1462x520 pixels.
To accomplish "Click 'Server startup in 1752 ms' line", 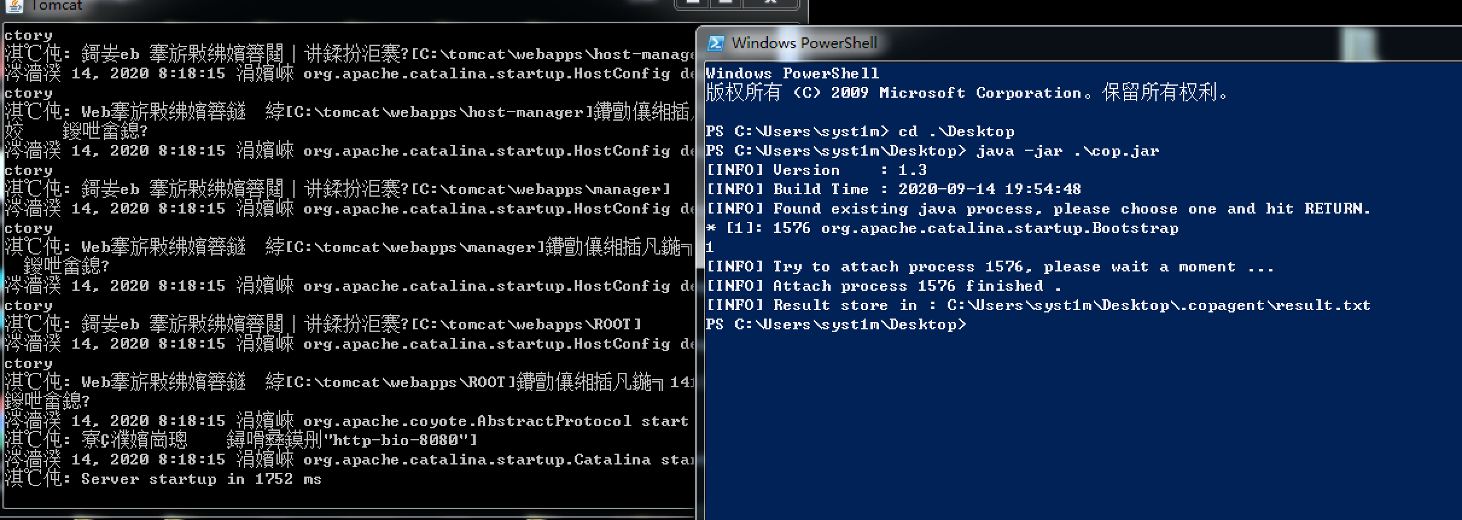I will click(x=201, y=479).
